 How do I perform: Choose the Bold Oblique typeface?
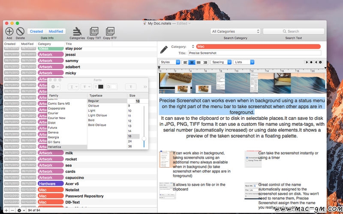click(x=97, y=125)
